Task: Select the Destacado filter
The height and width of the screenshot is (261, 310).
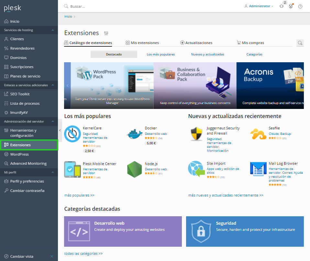Action: 114,54
